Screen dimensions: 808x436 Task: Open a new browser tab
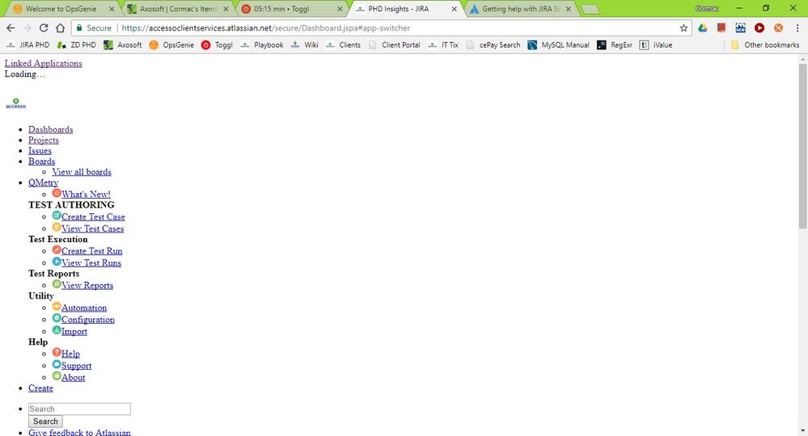click(590, 9)
